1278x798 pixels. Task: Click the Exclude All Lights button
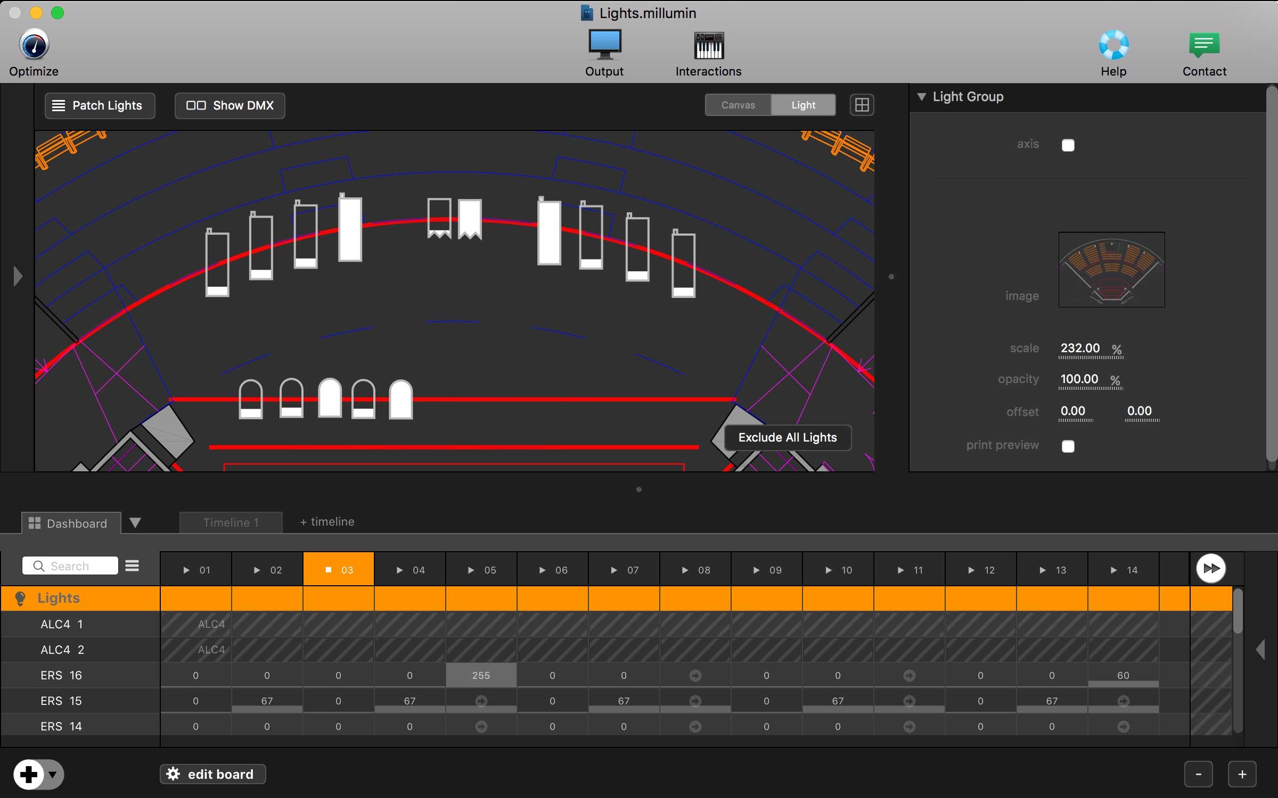[788, 437]
